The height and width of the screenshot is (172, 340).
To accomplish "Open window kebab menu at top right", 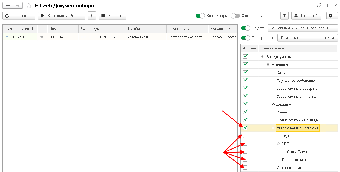I will point(327,5).
